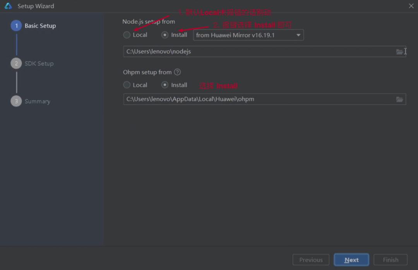Click the DevEco Studio logo icon
This screenshot has width=418, height=270.
click(8, 6)
